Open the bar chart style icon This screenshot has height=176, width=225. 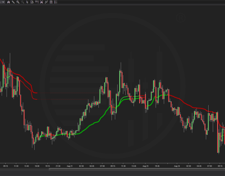click(9, 2)
